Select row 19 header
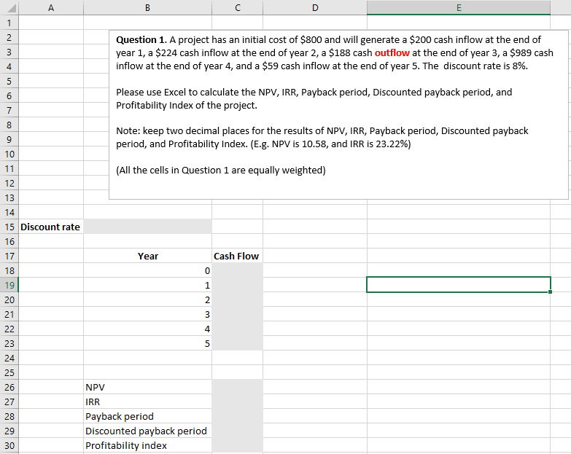 click(9, 285)
